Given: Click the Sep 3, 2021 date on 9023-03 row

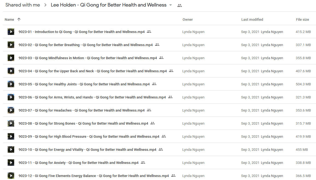Looking at the screenshot, I should (x=250, y=58).
